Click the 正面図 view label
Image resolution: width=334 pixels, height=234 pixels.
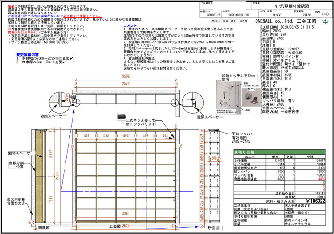pos(115,226)
